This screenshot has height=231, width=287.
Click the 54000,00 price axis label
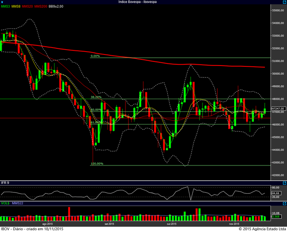(x=278, y=23)
